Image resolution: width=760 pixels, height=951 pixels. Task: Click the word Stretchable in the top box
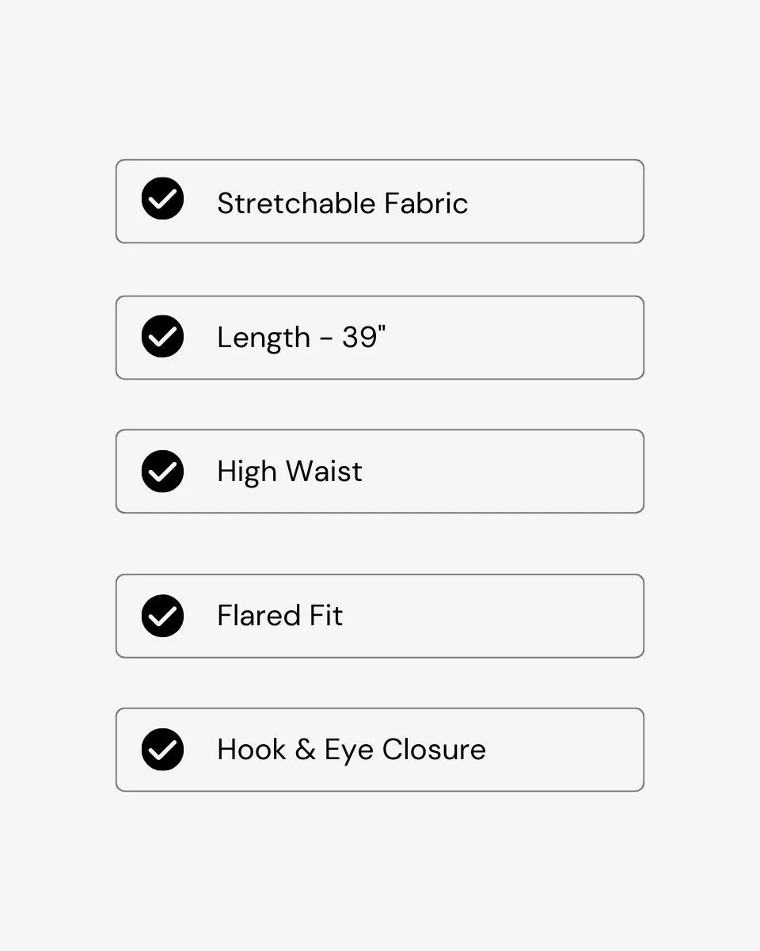pos(296,204)
